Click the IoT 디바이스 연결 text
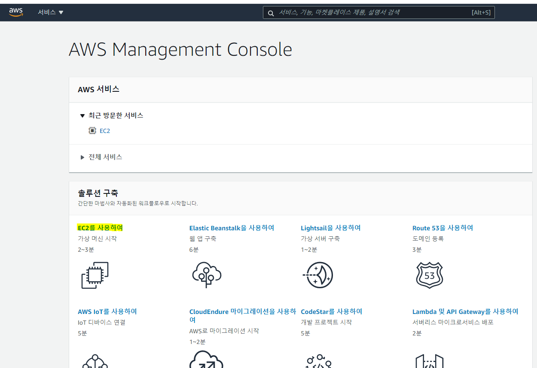537x368 pixels. [x=102, y=322]
